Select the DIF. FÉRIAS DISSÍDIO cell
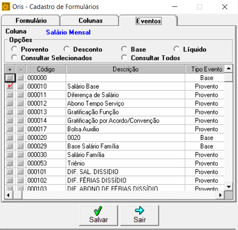This screenshot has width=238, height=230. tap(126, 180)
